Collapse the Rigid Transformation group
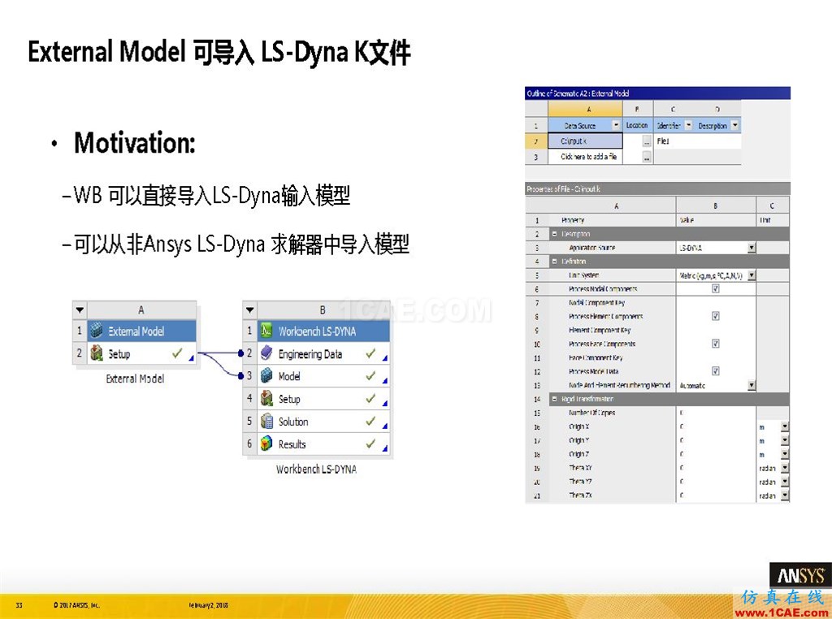832x619 pixels. 554,399
